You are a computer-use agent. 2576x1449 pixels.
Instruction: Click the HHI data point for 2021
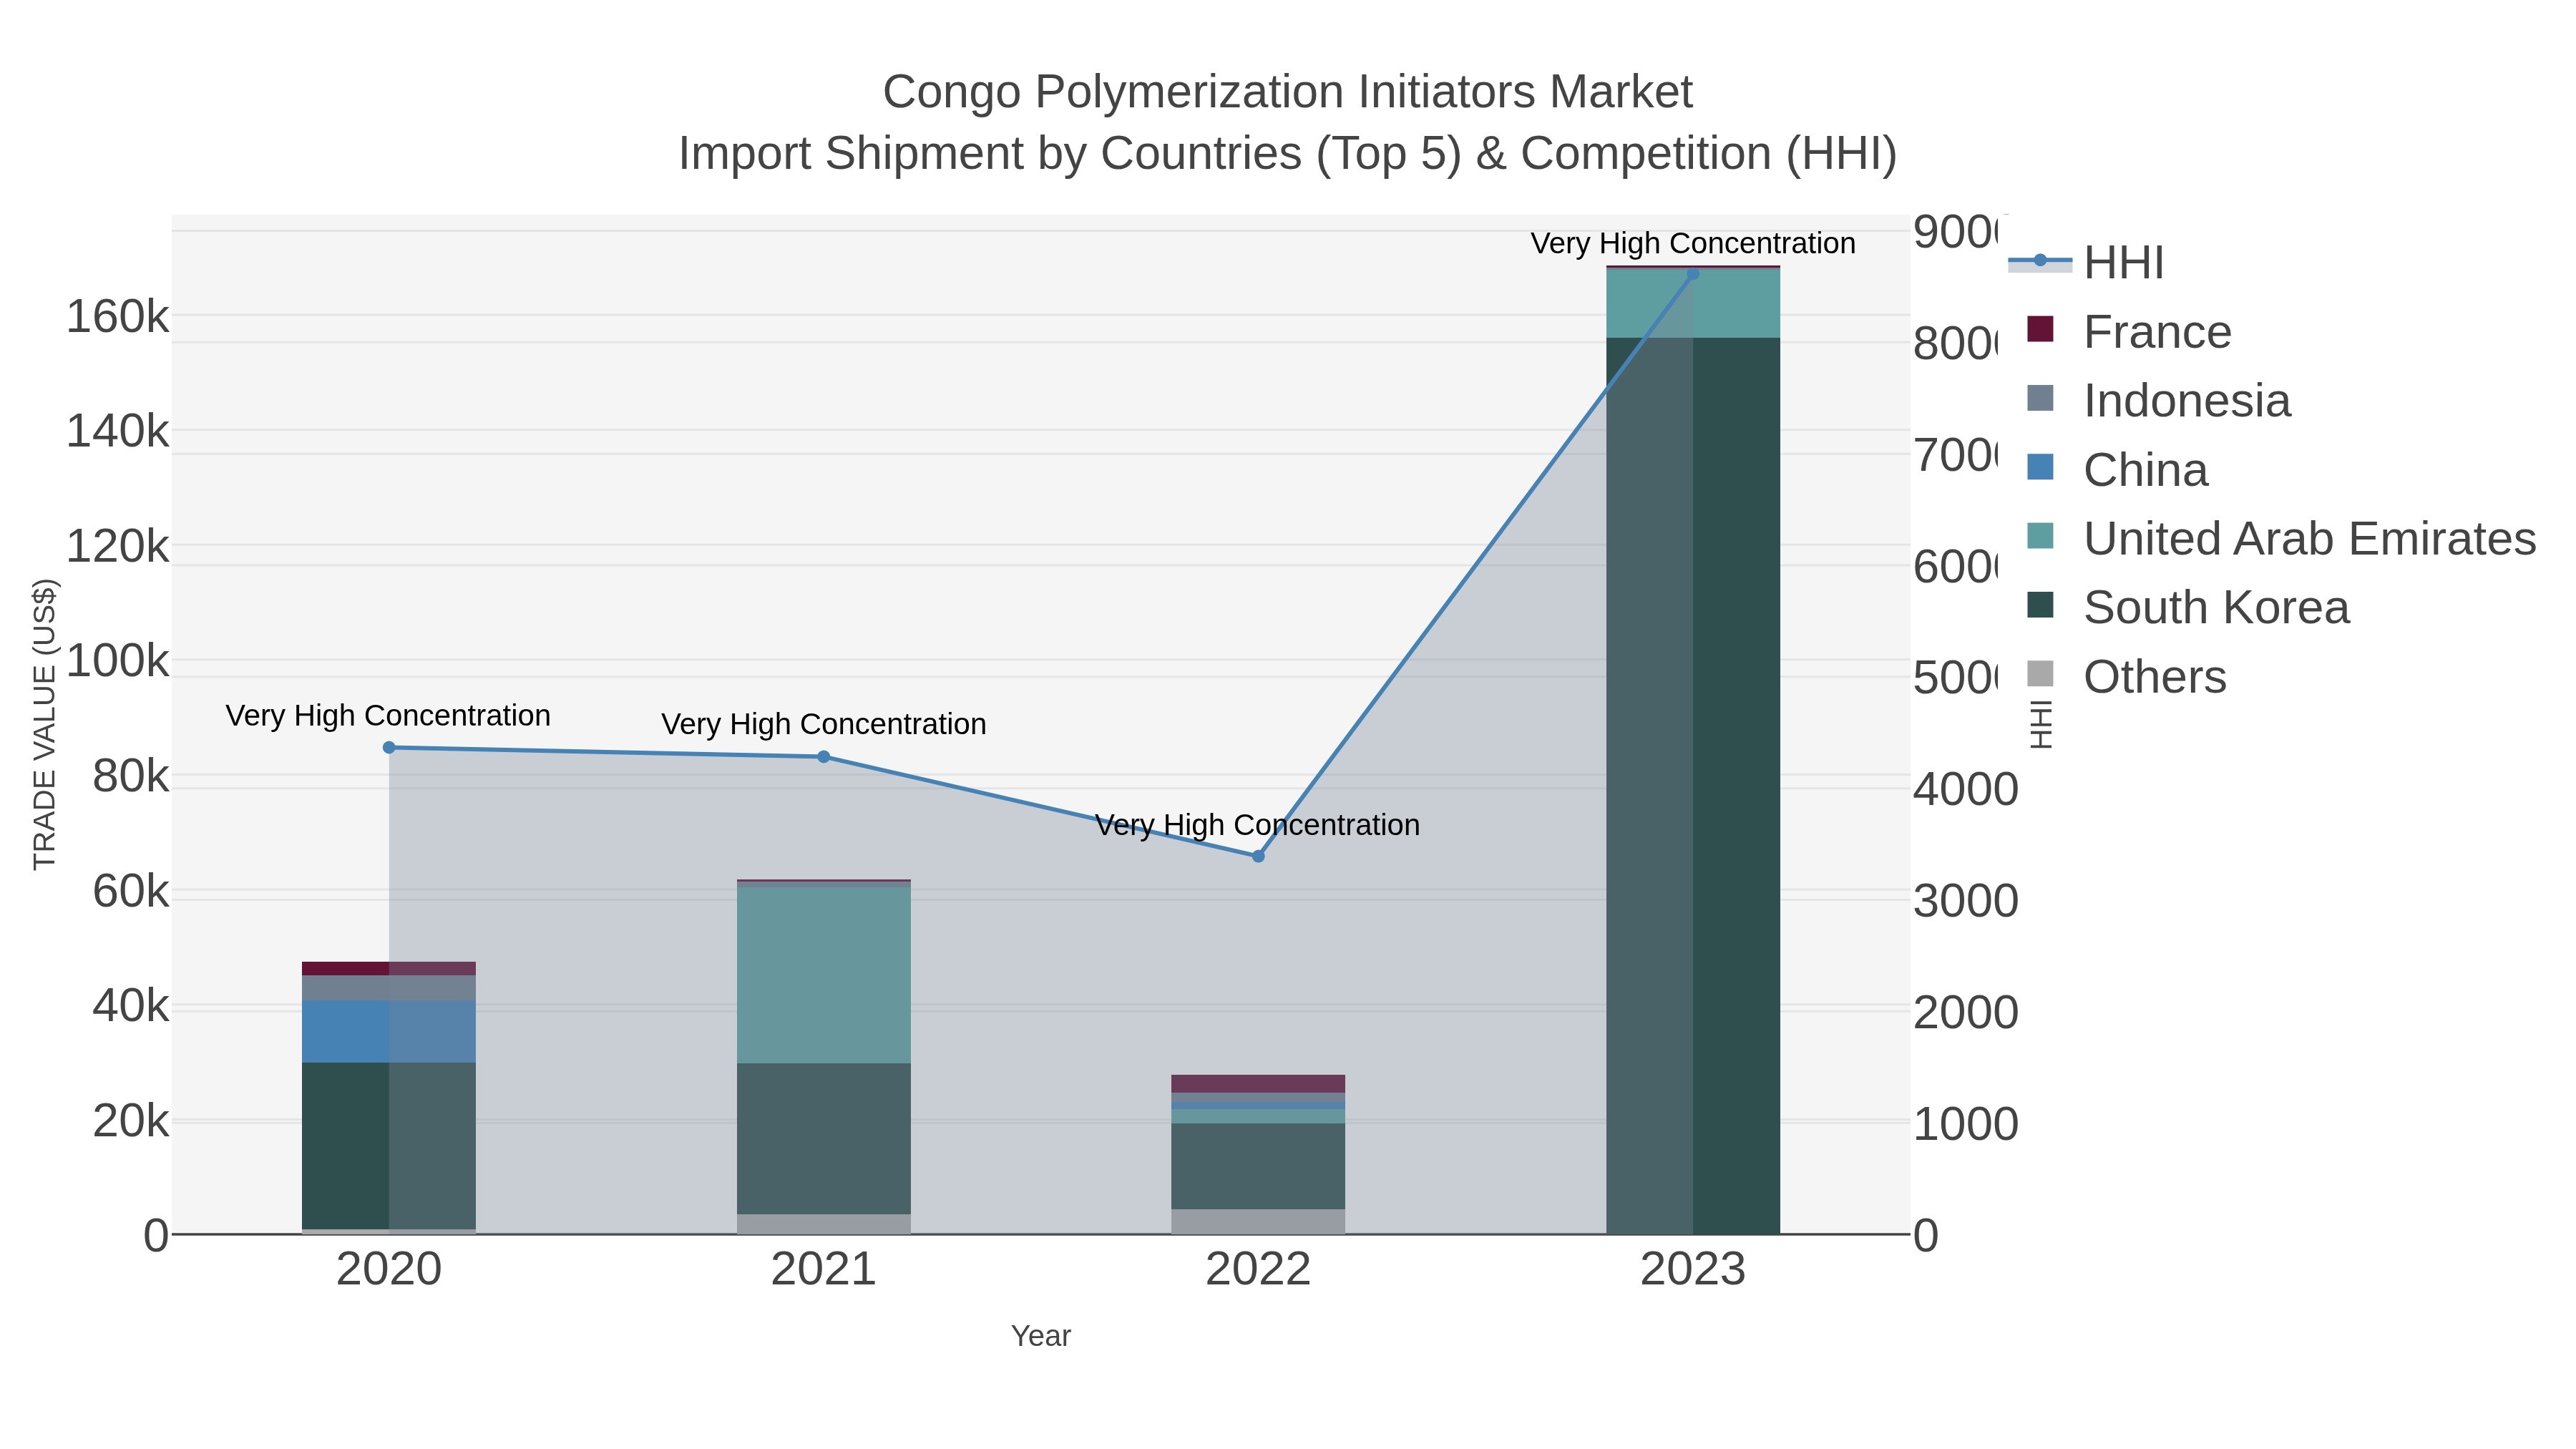click(824, 757)
